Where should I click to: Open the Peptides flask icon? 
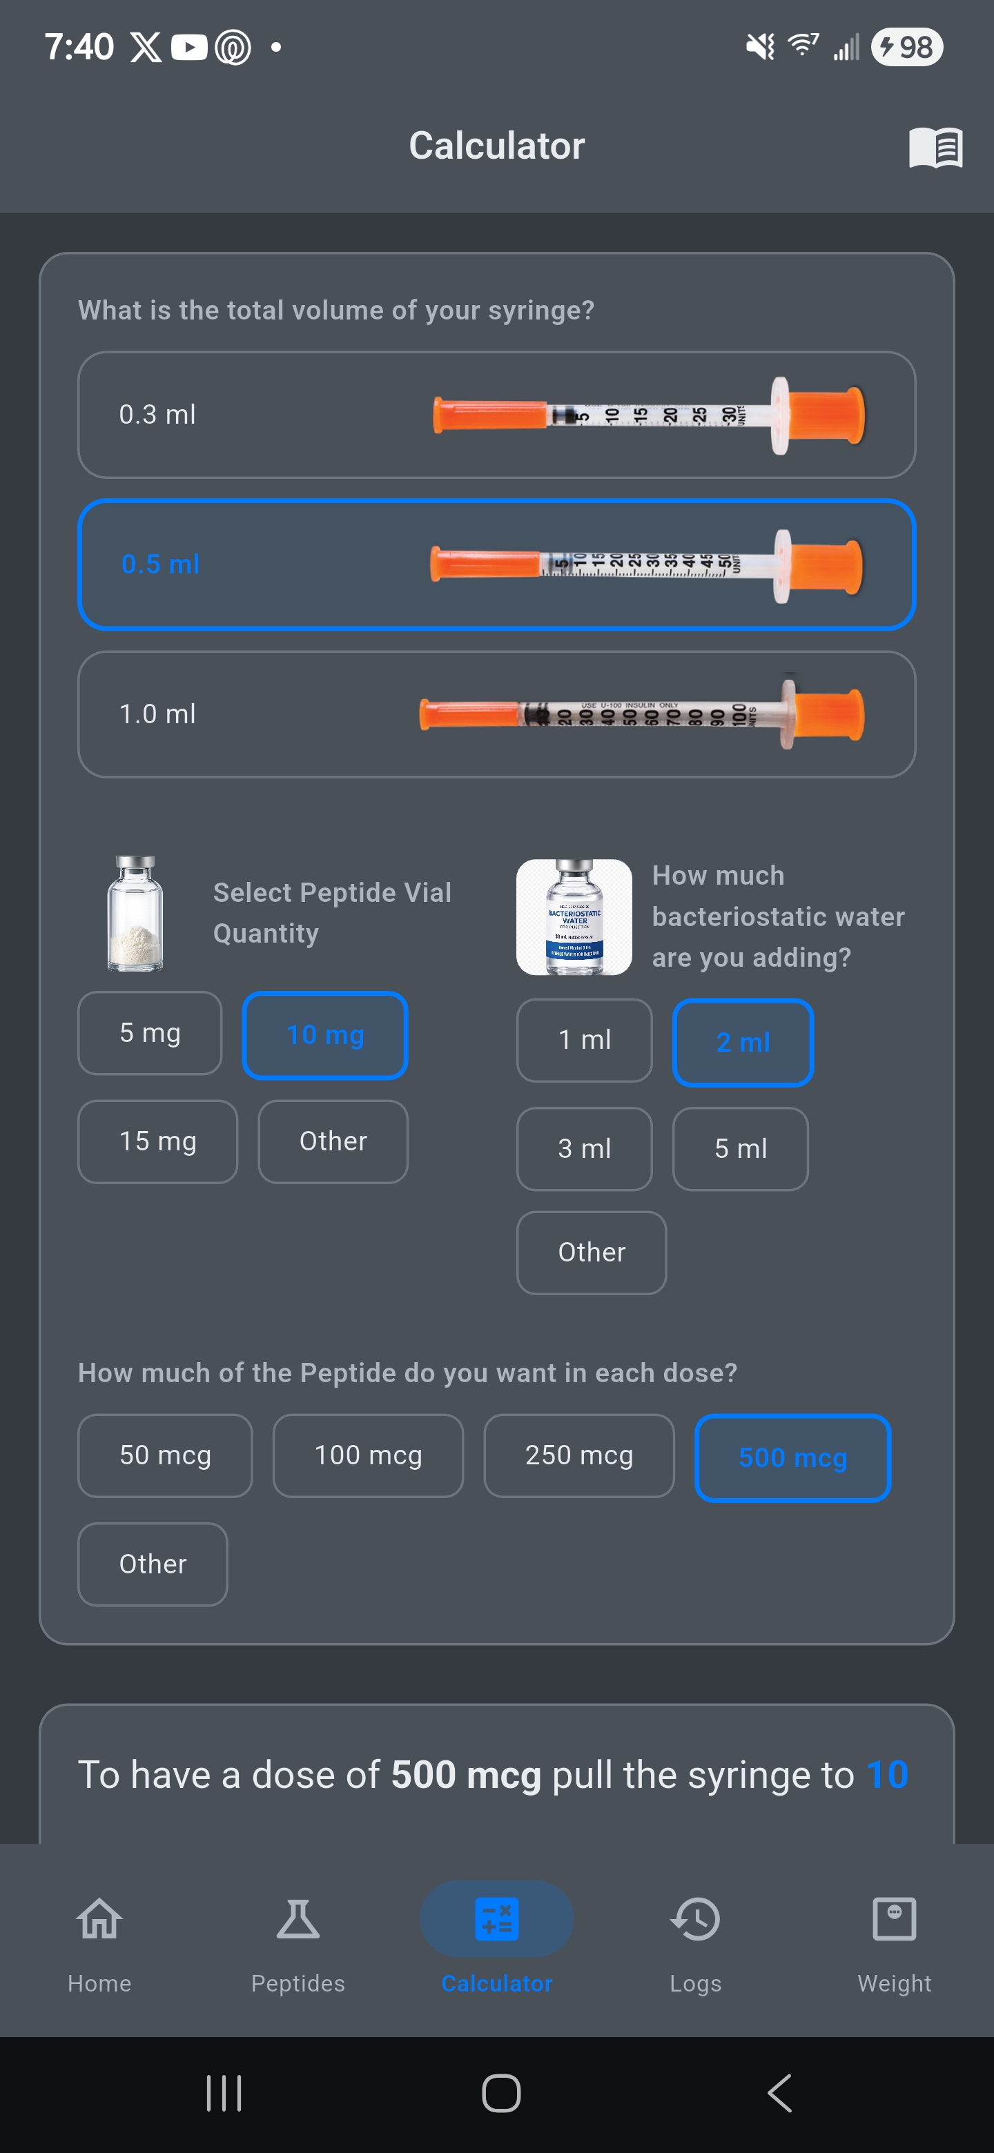(x=298, y=1947)
